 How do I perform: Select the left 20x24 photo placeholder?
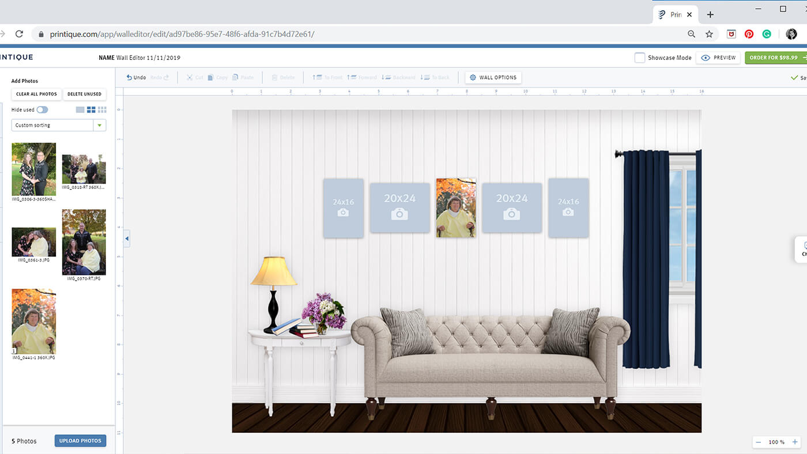pyautogui.click(x=400, y=208)
